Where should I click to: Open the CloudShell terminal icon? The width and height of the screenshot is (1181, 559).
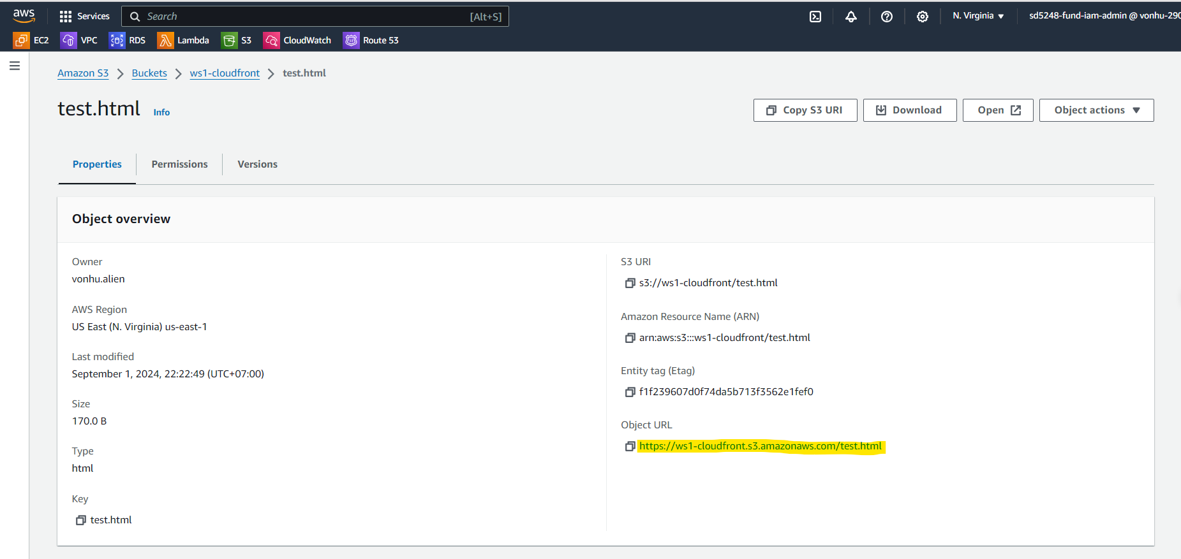pos(815,17)
